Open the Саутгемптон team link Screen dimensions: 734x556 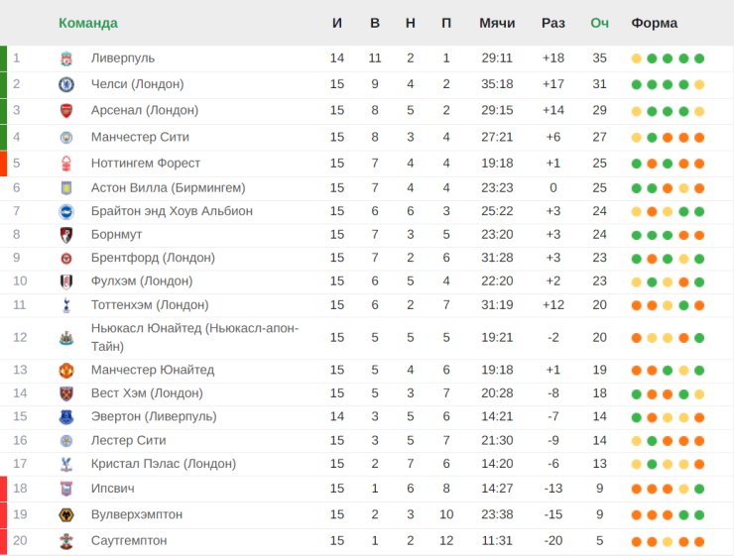click(x=129, y=540)
